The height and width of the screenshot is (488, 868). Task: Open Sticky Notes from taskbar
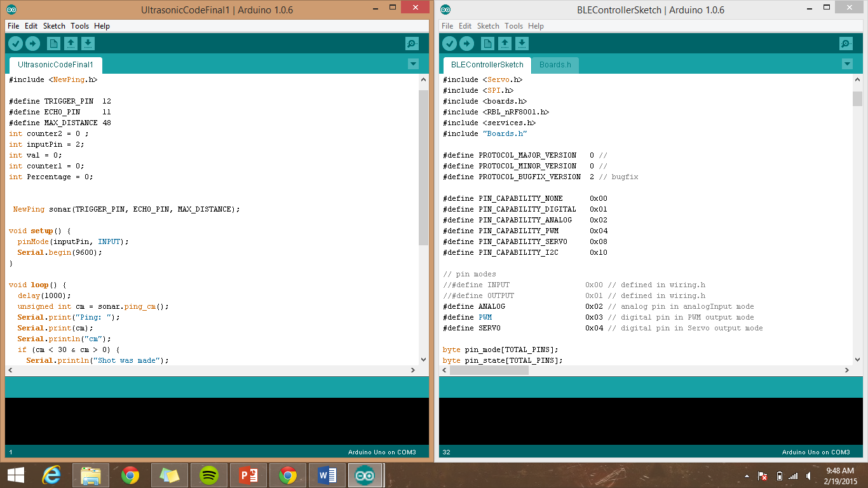170,475
